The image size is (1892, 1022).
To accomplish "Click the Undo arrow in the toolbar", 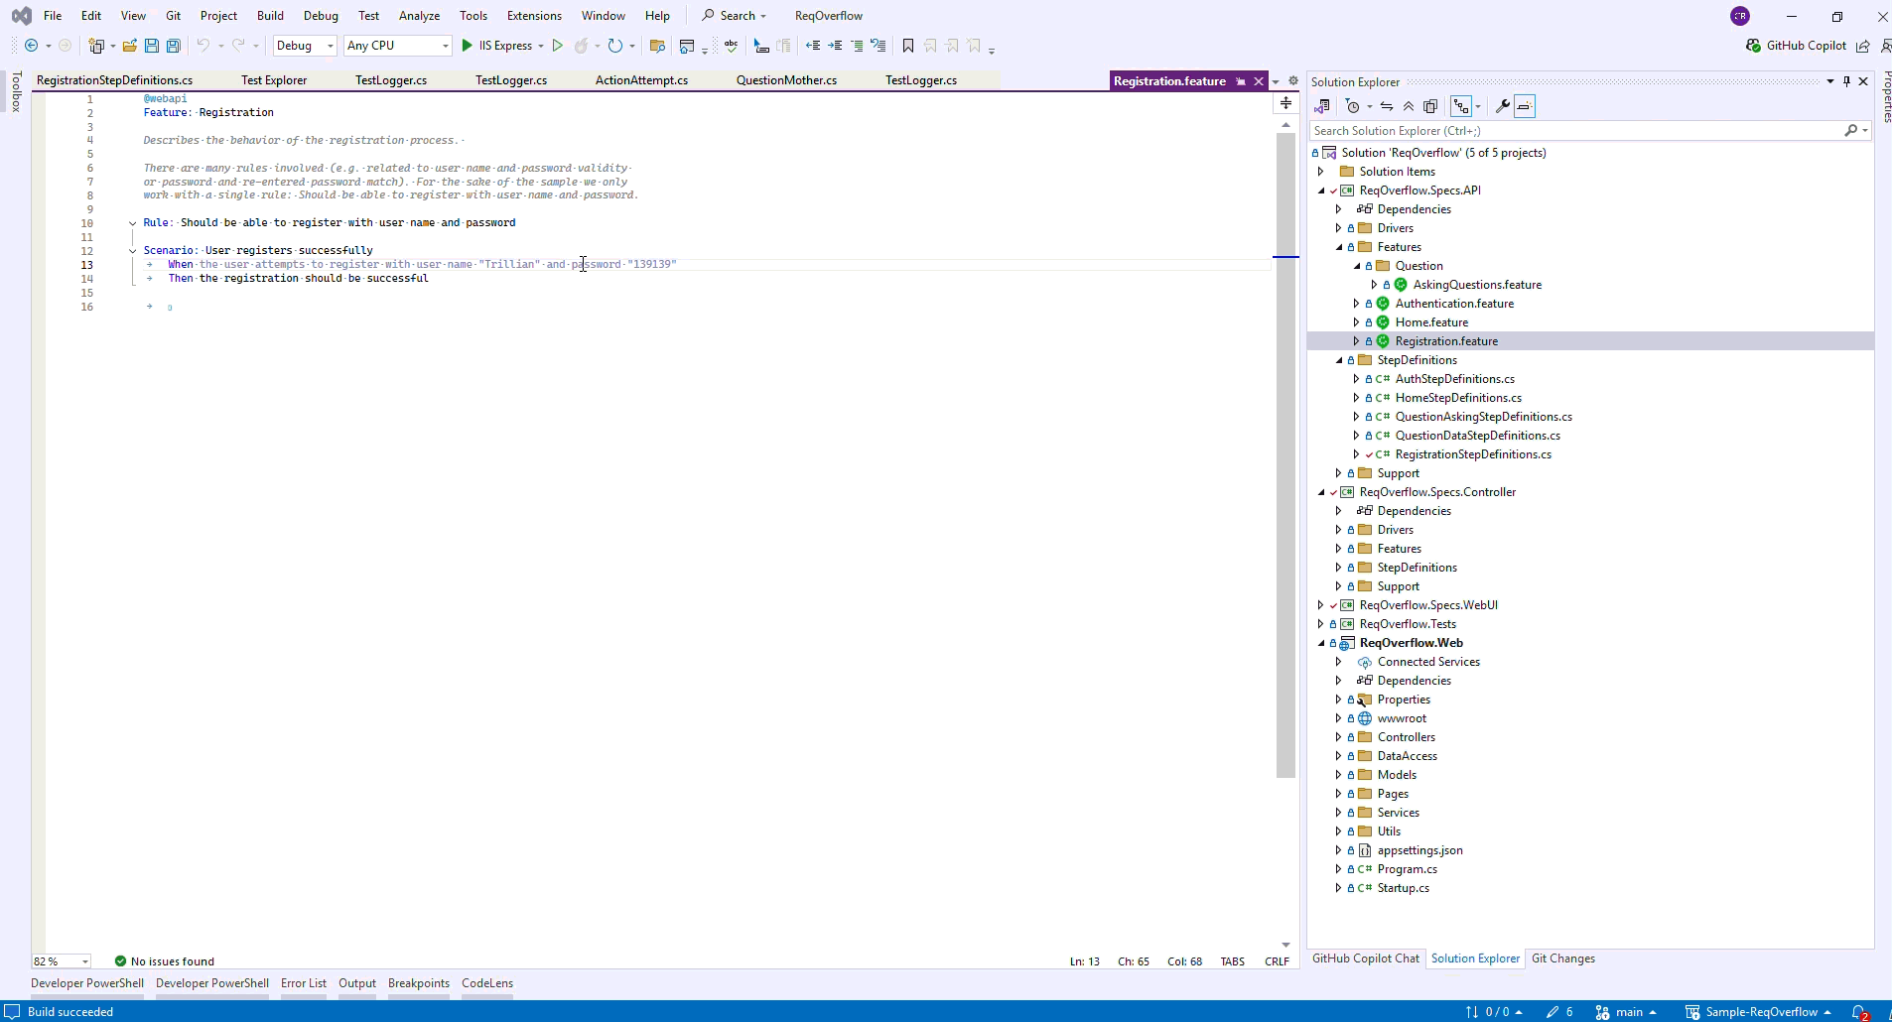I will 203,46.
